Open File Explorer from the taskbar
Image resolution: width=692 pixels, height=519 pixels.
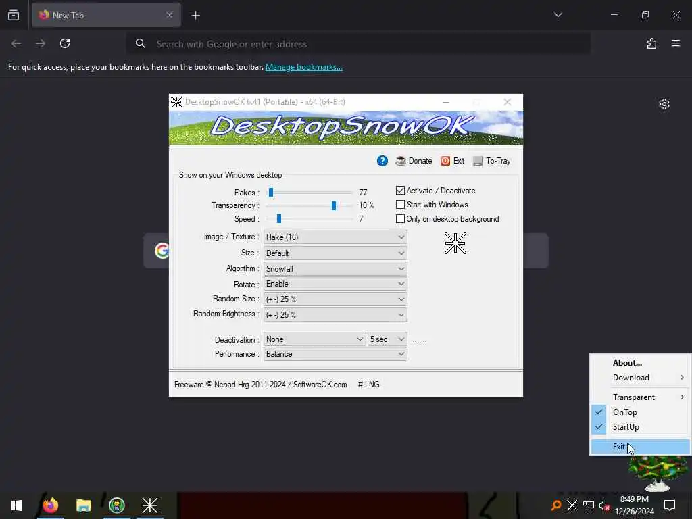point(83,505)
